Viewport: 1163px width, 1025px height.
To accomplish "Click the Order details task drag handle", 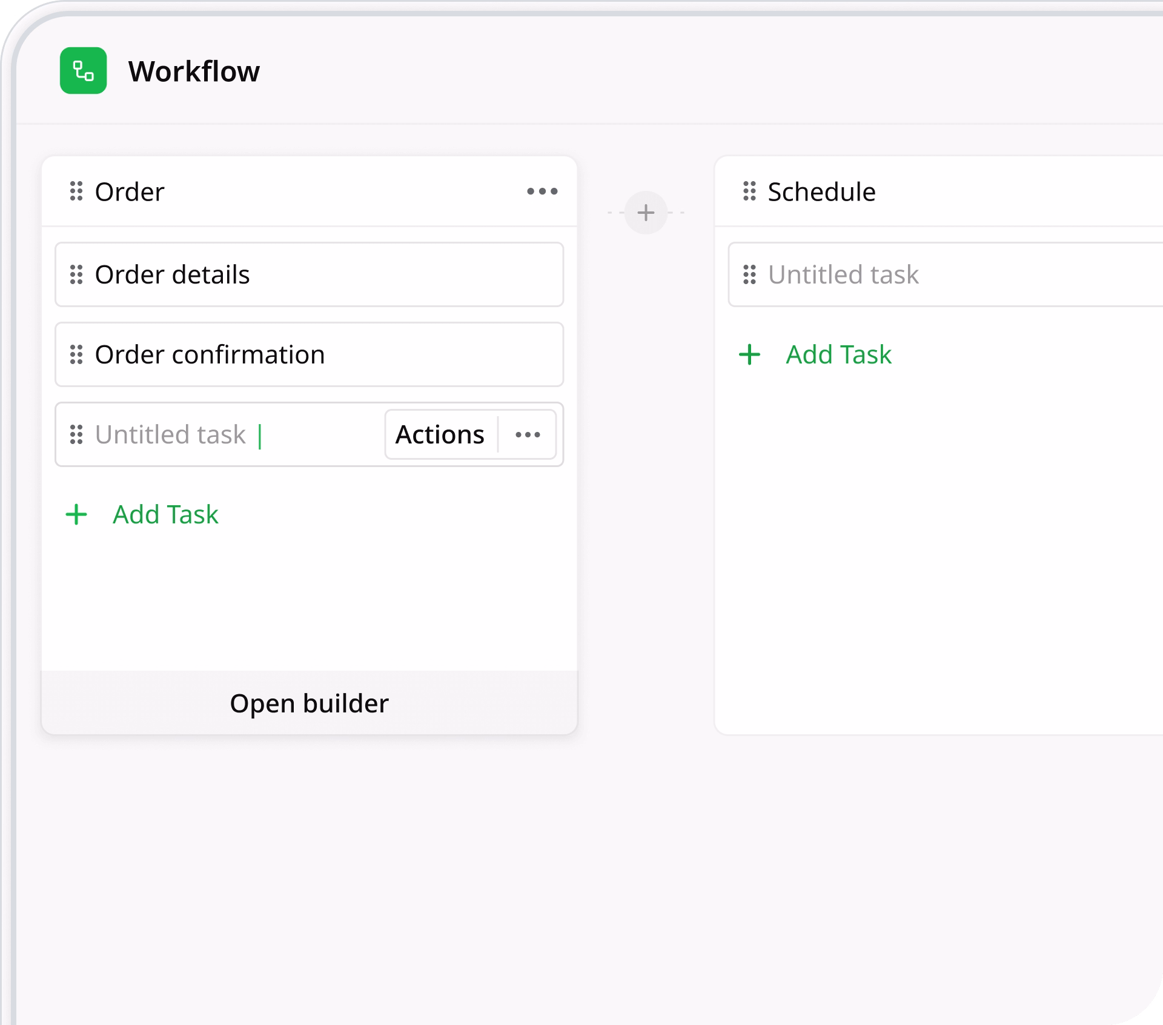I will (76, 274).
